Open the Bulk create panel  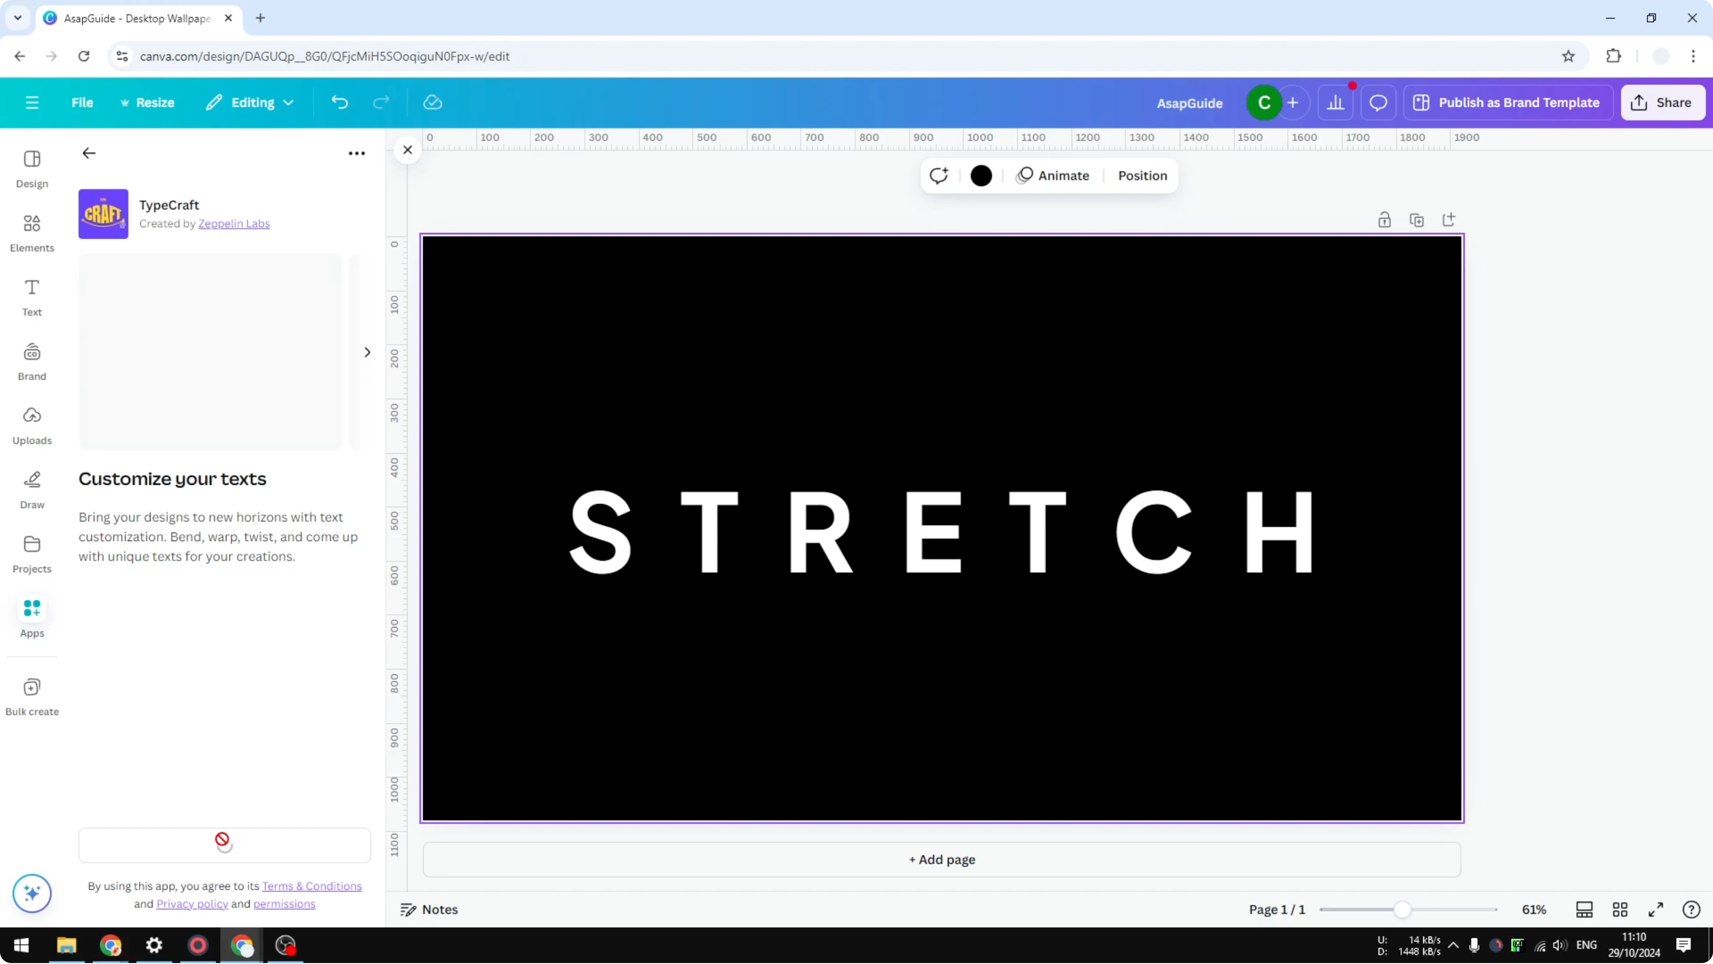coord(31,696)
